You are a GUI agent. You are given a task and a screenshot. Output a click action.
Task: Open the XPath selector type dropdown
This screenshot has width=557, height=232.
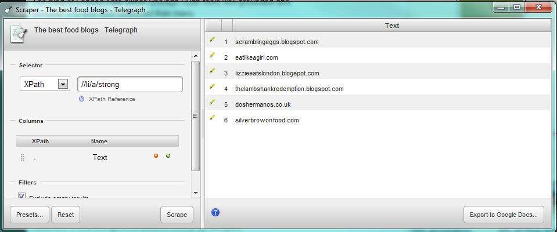point(63,84)
